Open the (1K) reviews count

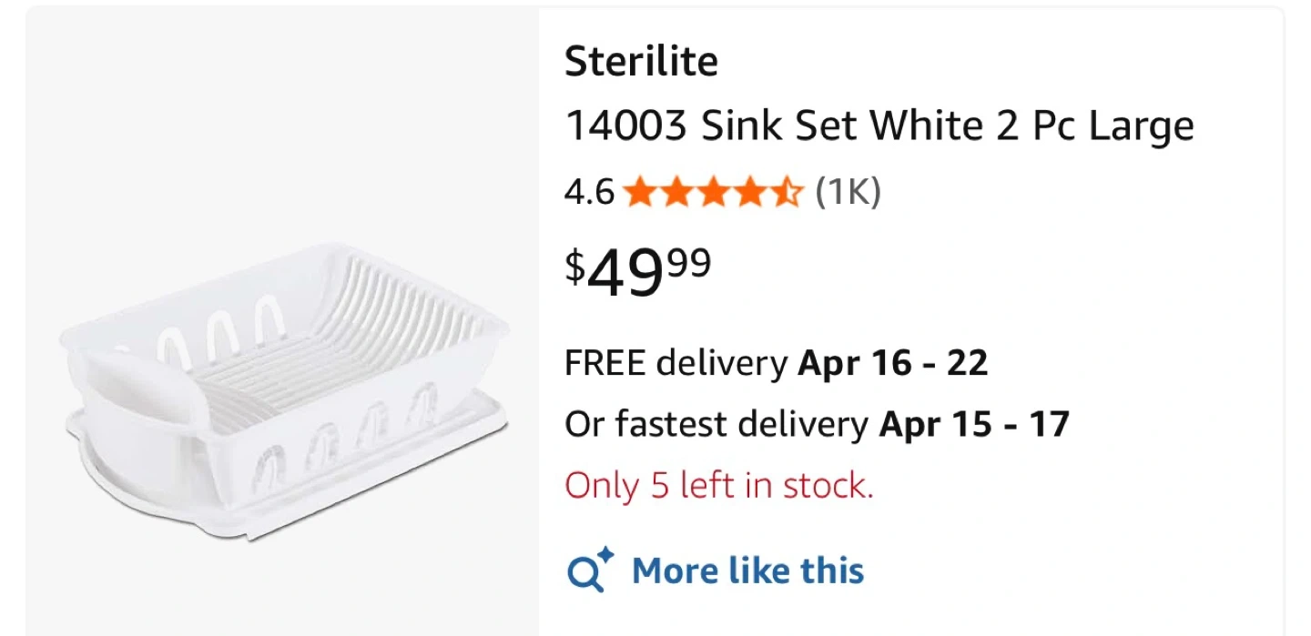[x=848, y=193]
